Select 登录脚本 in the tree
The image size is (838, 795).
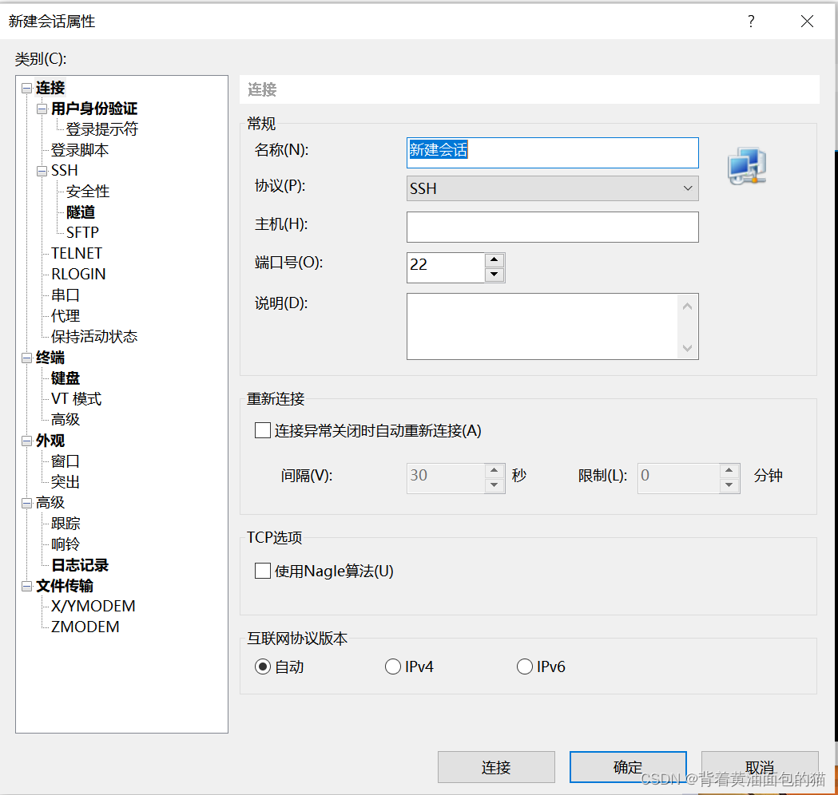click(80, 150)
